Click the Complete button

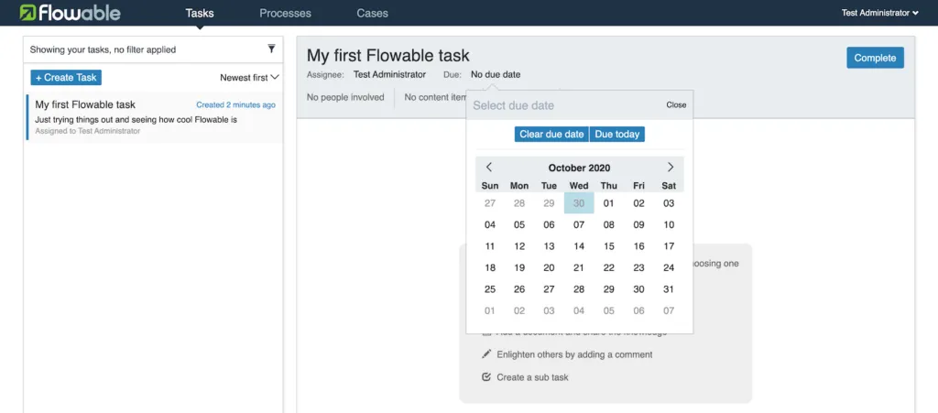click(875, 58)
